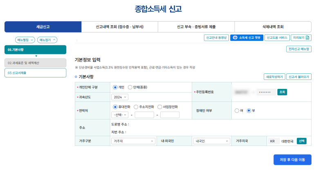Open the 세금신고 tab
Image resolution: width=316 pixels, height=170 pixels.
click(43, 27)
